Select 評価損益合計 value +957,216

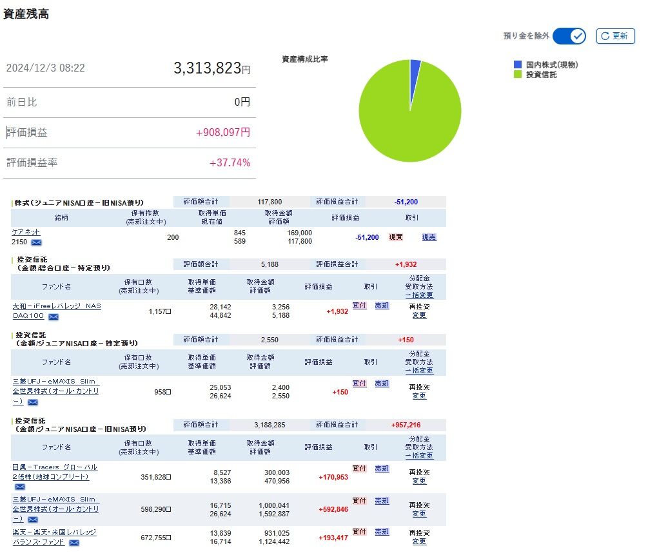tap(406, 425)
